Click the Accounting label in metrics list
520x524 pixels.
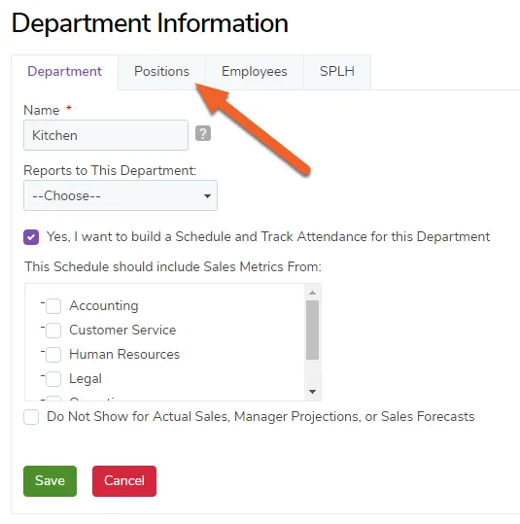coord(104,306)
